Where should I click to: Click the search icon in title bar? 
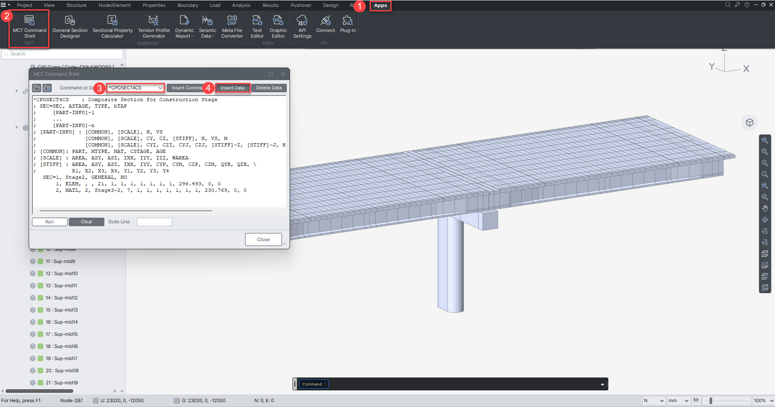coord(728,5)
